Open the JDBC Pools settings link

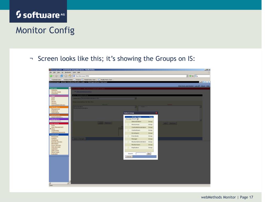point(55,150)
